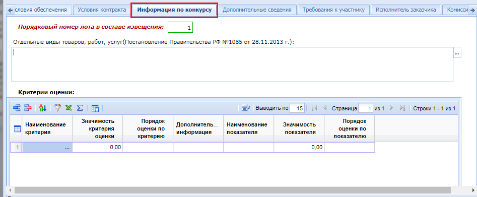Click Дополнительная информация column header

(198, 128)
